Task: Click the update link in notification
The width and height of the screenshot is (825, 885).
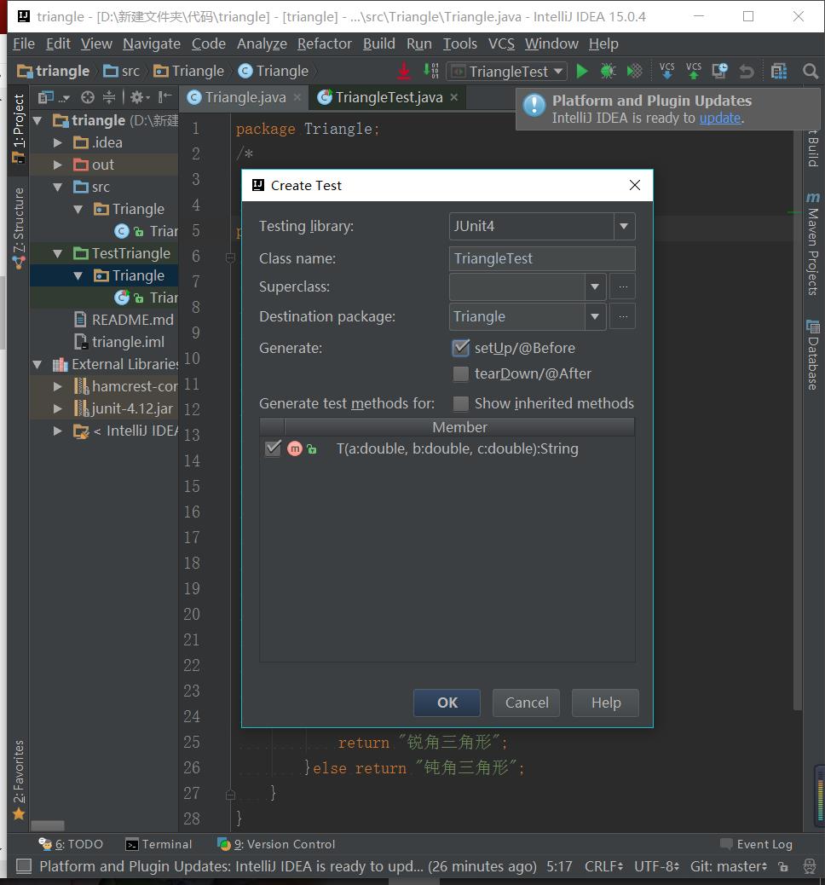Action: pos(719,118)
